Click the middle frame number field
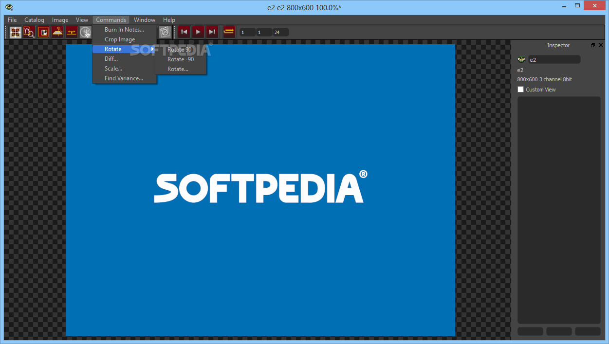Viewport: 609px width, 344px height. tap(264, 33)
